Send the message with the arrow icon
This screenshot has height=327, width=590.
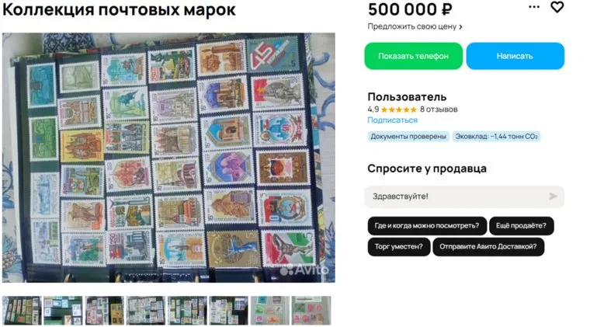click(x=553, y=197)
